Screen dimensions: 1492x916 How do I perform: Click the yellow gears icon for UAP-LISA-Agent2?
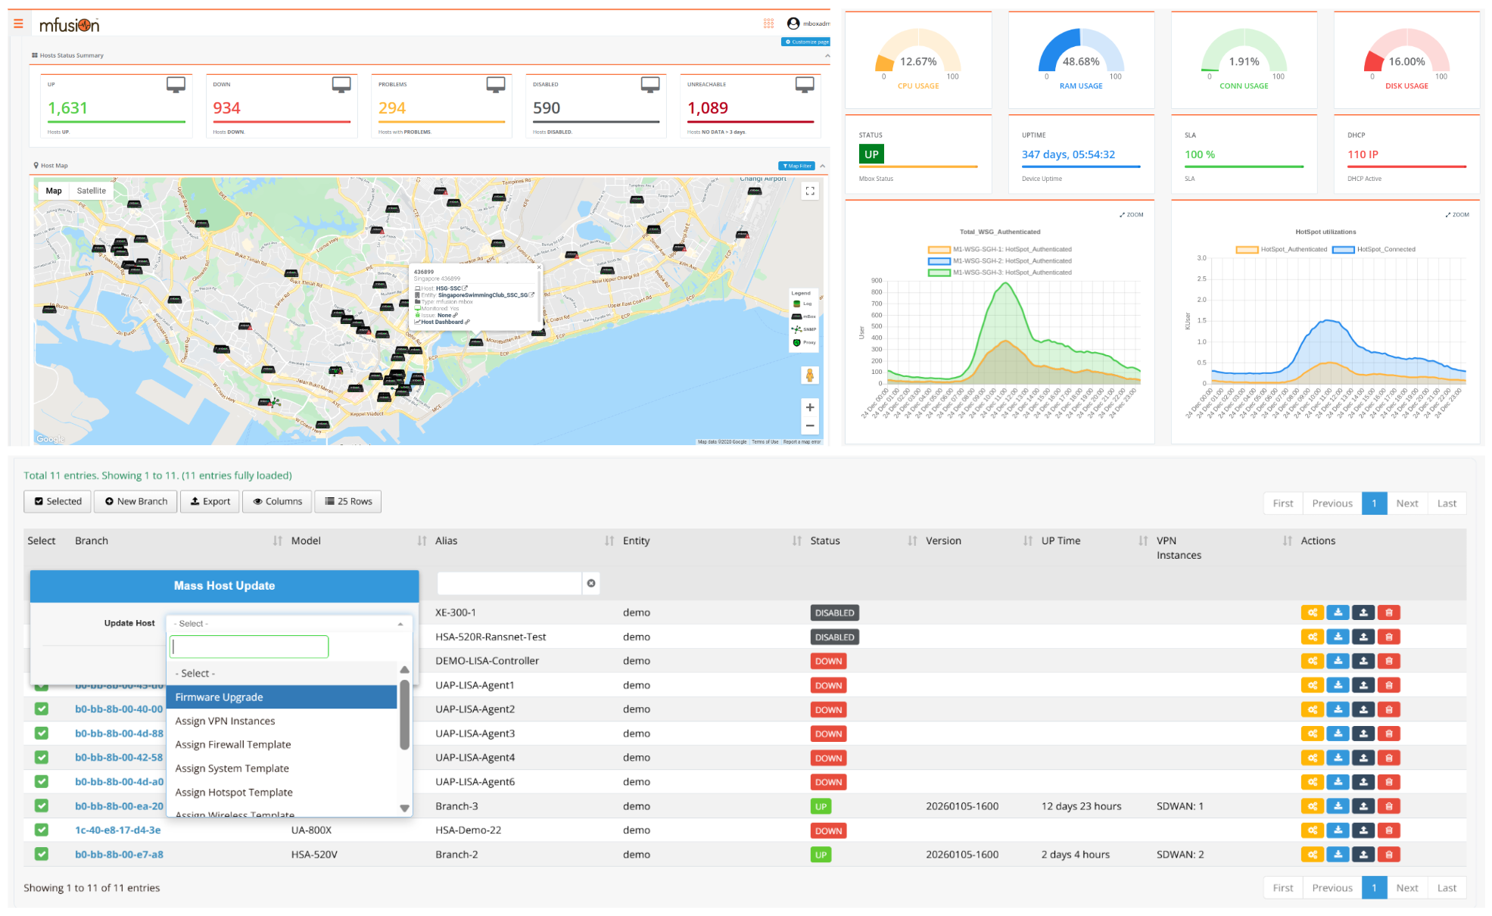tap(1313, 709)
